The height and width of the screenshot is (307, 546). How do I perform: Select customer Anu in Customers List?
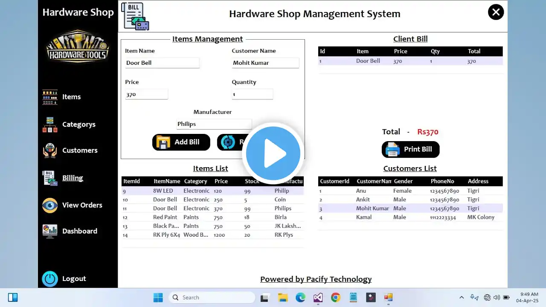point(410,191)
